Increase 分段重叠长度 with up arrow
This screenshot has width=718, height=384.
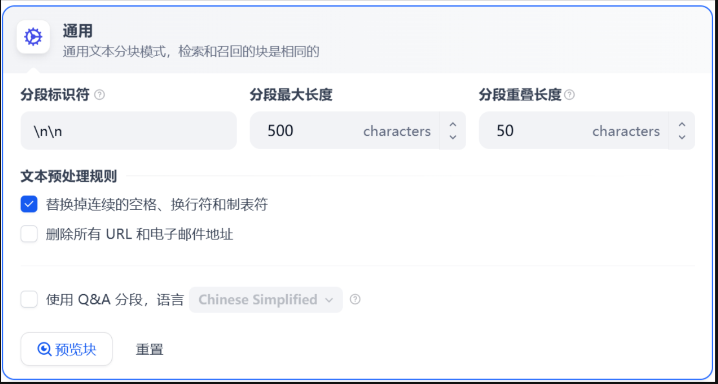[x=682, y=124]
